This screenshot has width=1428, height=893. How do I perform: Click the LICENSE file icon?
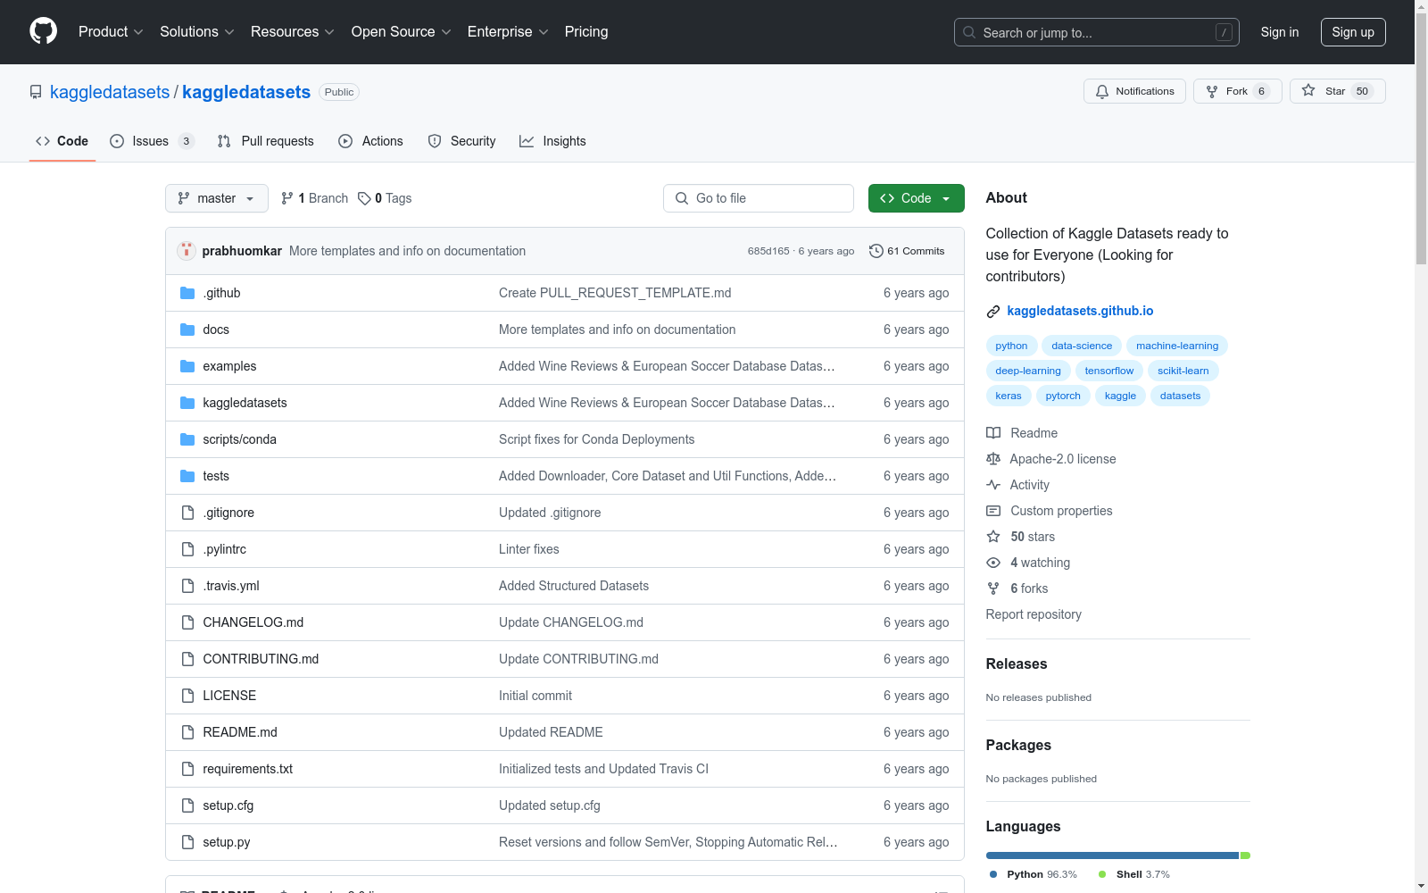coord(187,696)
